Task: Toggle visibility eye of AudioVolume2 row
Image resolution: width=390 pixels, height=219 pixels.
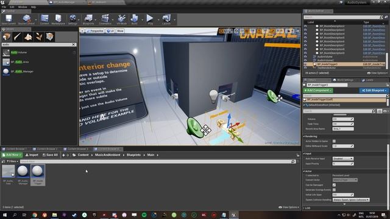Action: [x=305, y=60]
